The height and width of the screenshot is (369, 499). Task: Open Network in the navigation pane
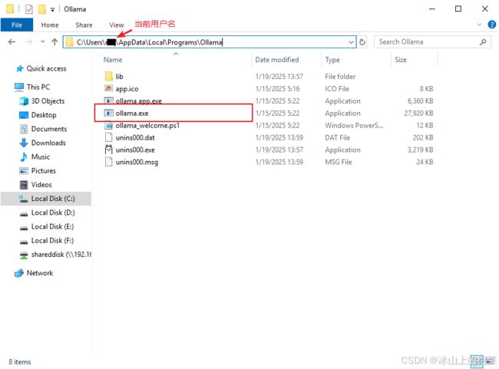40,273
